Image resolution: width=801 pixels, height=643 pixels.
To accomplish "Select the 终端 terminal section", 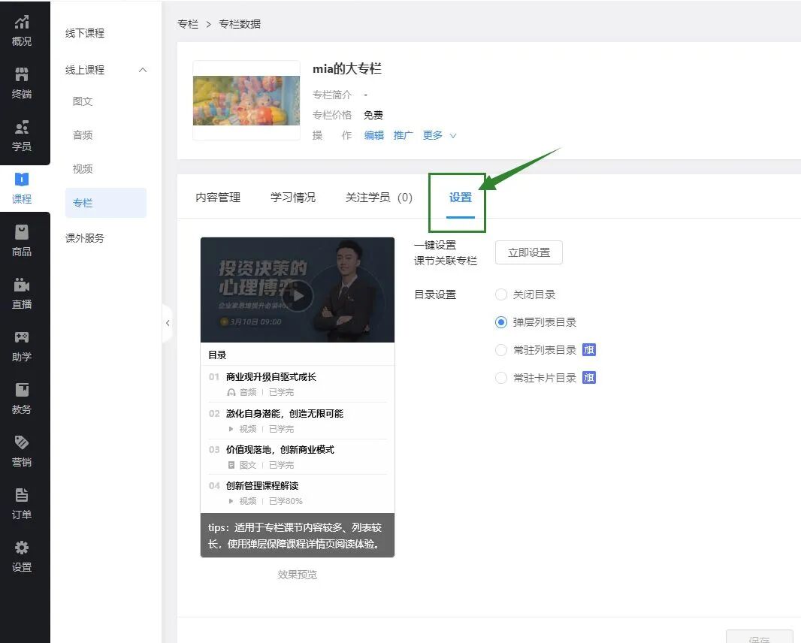I will point(25,85).
